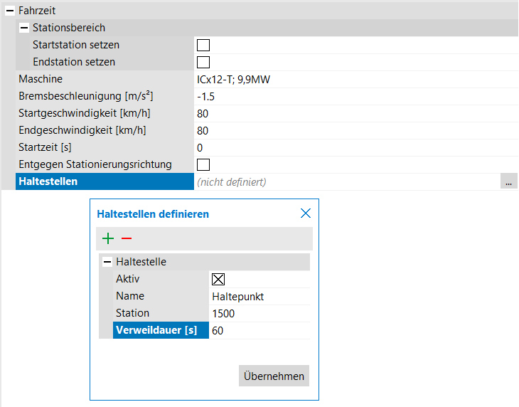Click the Startgeschwindigkeit value field
The width and height of the screenshot is (519, 407).
coord(355,113)
